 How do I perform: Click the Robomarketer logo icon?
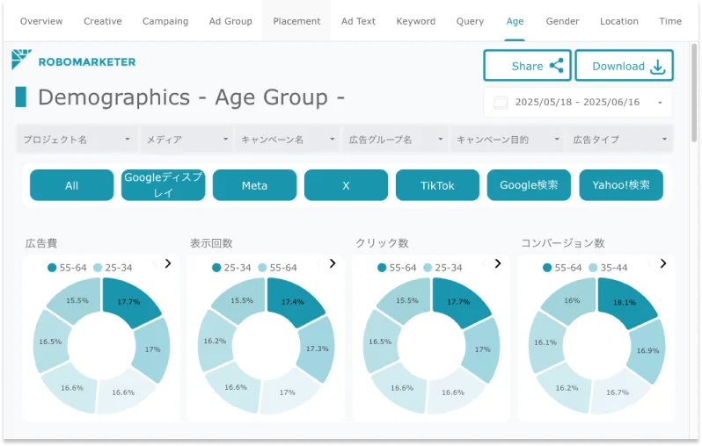click(x=22, y=61)
